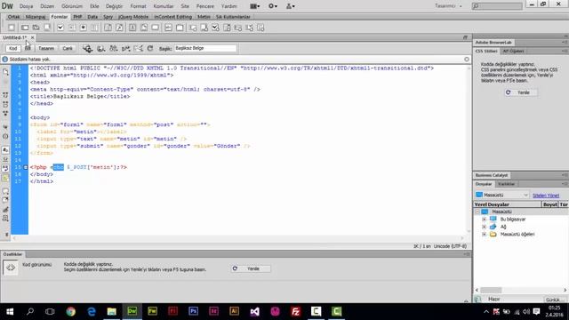Insert a Checkbox form element

click(x=60, y=28)
